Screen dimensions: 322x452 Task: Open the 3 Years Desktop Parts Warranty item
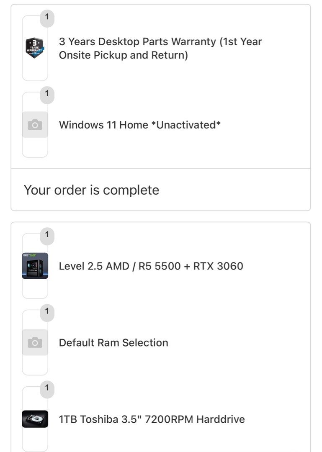point(161,48)
